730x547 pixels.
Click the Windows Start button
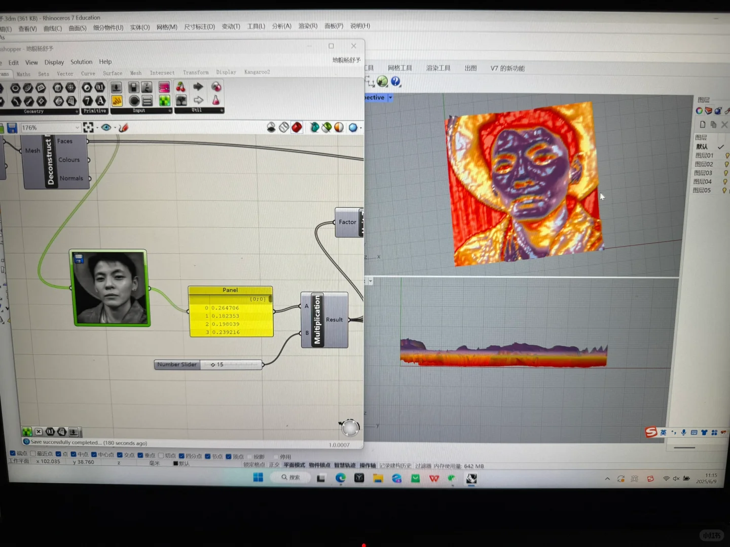pos(258,477)
